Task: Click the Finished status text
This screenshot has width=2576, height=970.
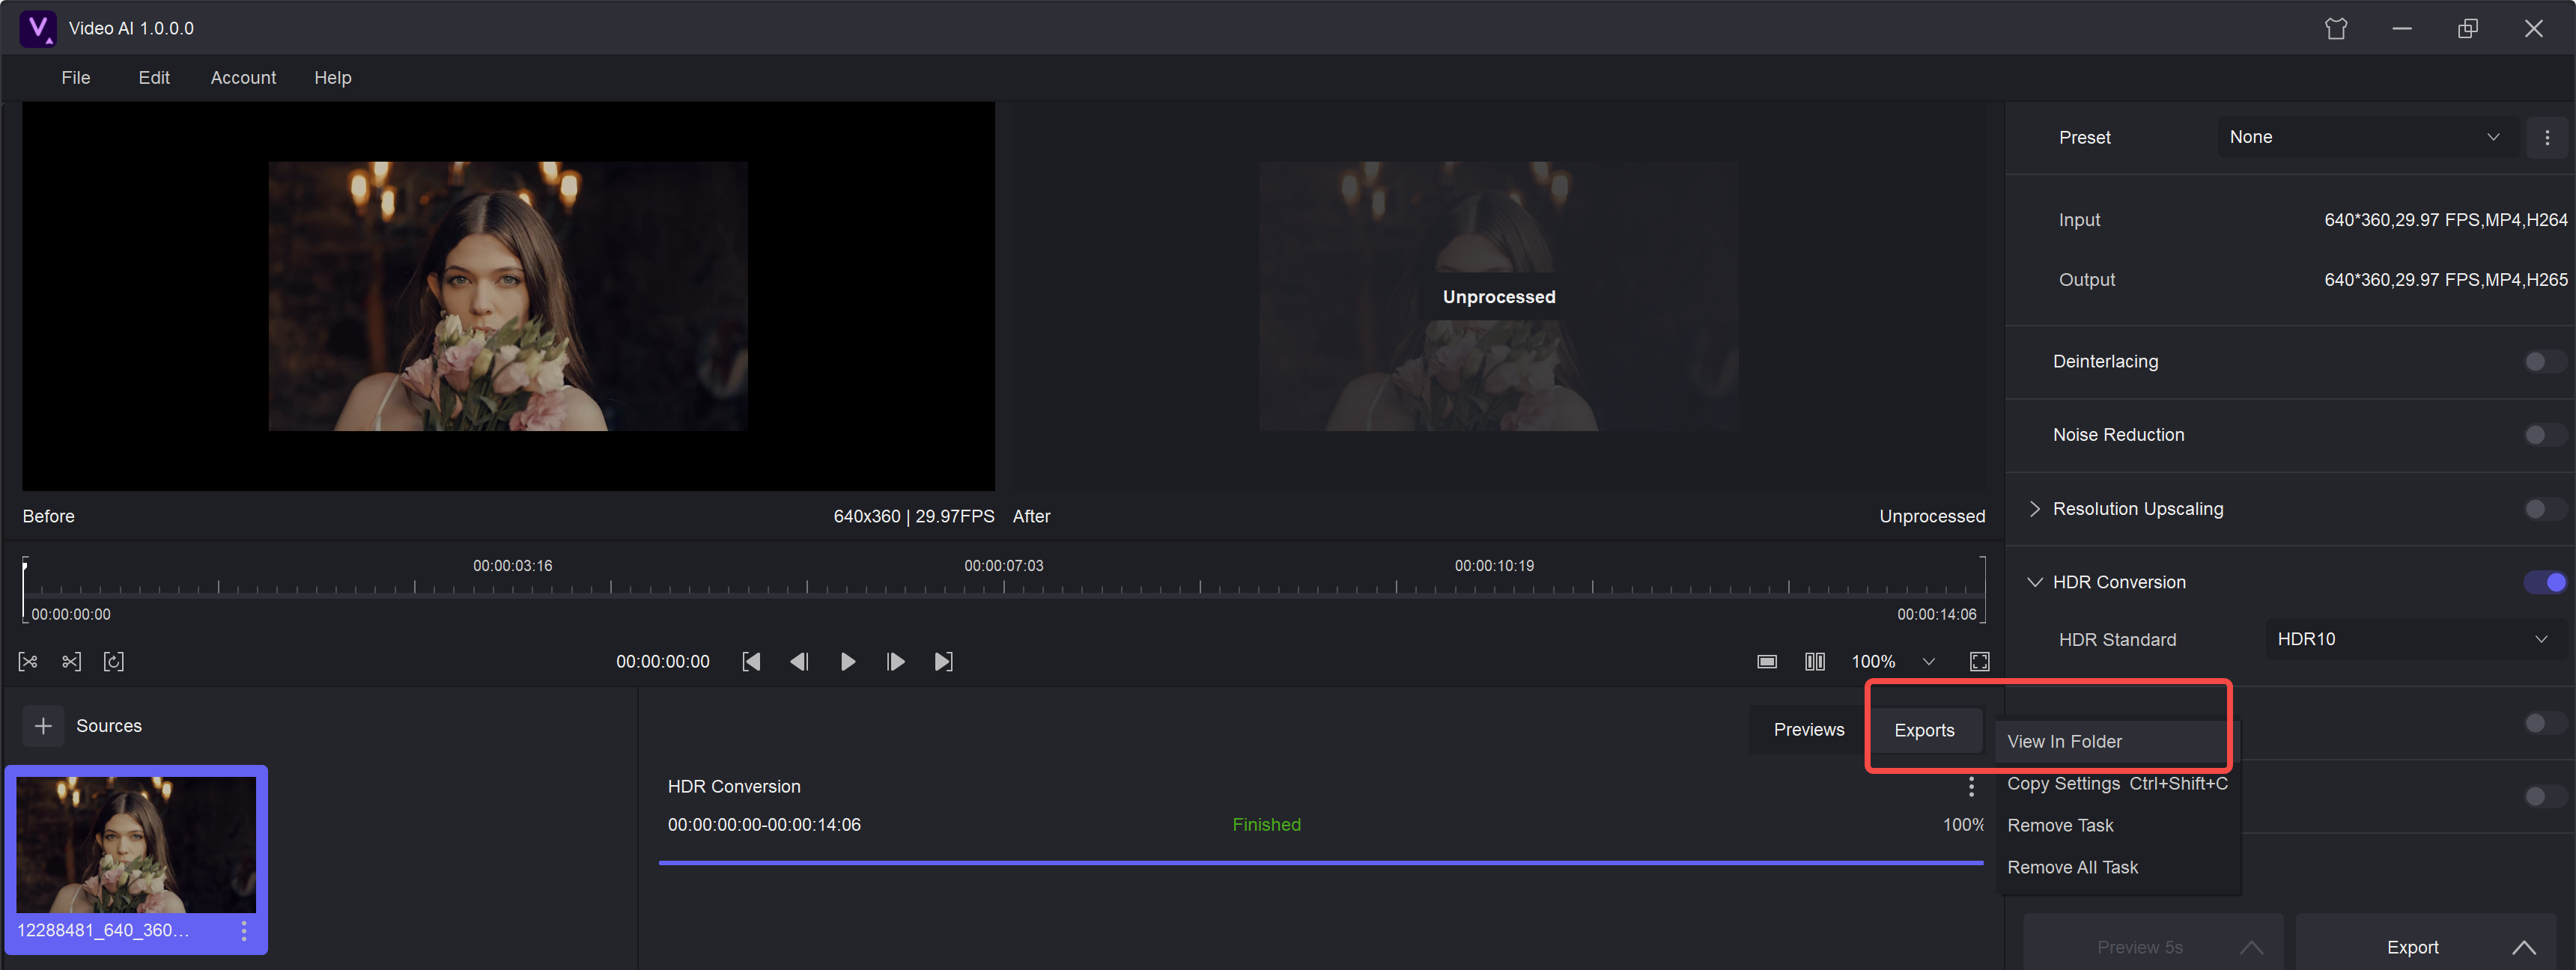Action: click(x=1266, y=825)
